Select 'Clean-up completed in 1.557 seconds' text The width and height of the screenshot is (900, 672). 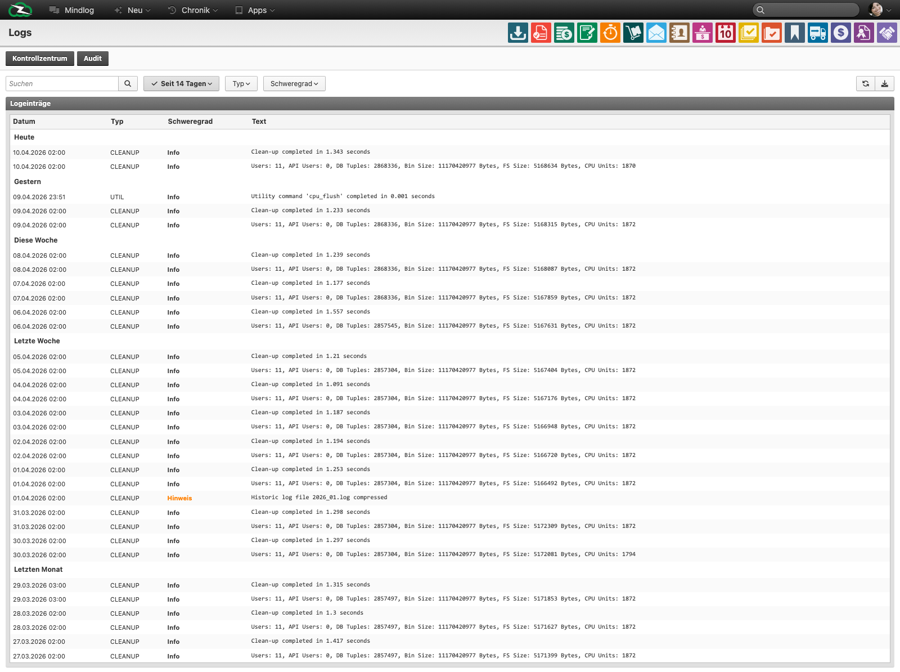coord(310,312)
